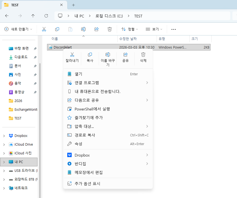Open the 보기 view dropdown
This screenshot has width=237, height=198.
click(154, 29)
